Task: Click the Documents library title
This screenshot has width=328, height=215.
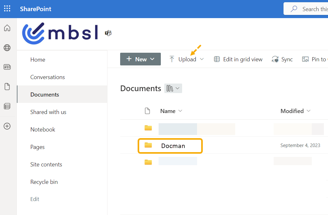Action: click(x=140, y=88)
